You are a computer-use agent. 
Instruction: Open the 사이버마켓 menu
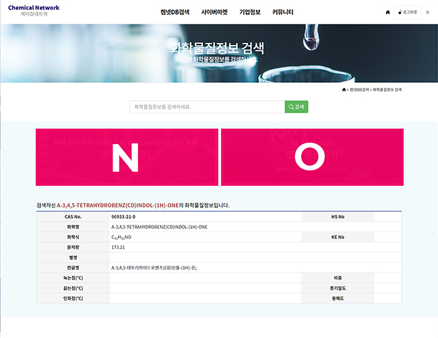click(x=214, y=12)
